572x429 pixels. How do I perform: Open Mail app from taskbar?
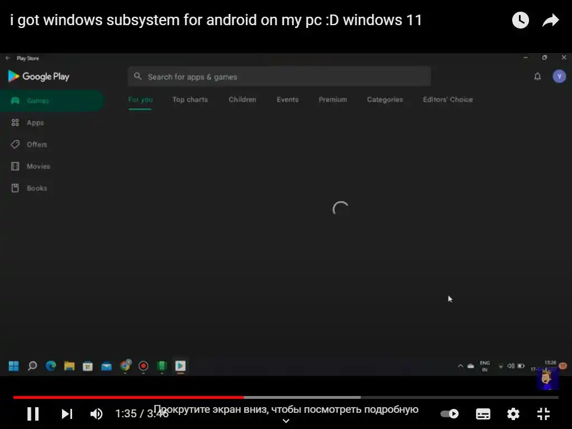[x=106, y=365]
